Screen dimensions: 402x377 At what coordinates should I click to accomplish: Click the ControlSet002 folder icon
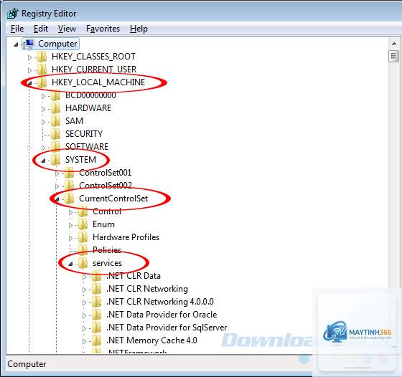pyautogui.click(x=69, y=186)
